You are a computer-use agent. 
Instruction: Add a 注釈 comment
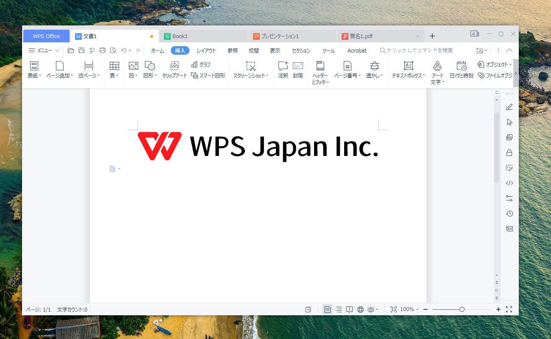tap(283, 70)
